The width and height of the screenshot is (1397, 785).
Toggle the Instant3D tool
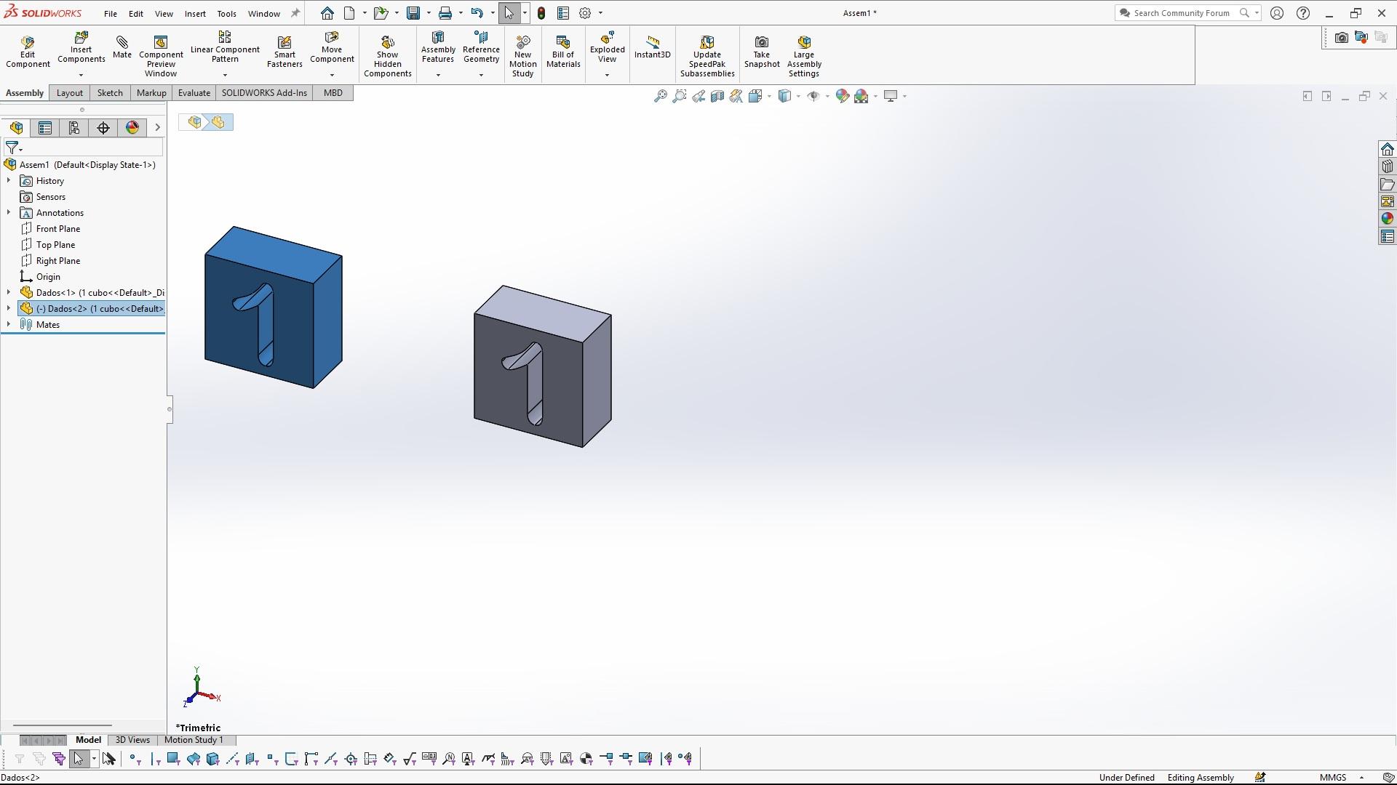click(x=652, y=47)
